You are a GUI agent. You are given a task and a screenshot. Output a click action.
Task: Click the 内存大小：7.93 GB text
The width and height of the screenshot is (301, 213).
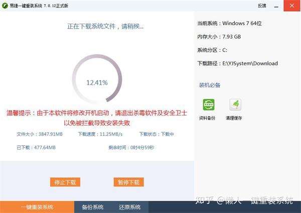(219, 37)
